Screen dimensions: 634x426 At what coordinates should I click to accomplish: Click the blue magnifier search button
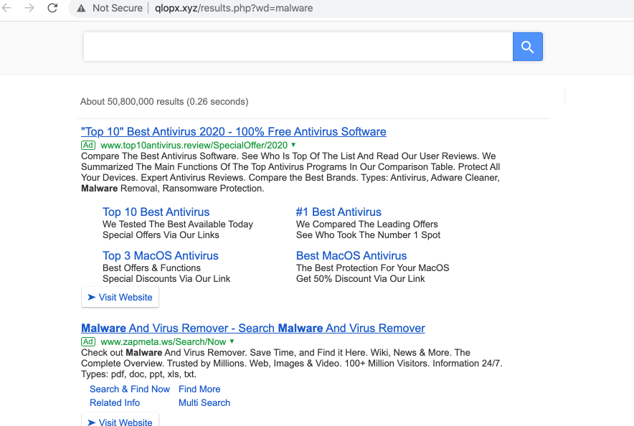coord(527,47)
